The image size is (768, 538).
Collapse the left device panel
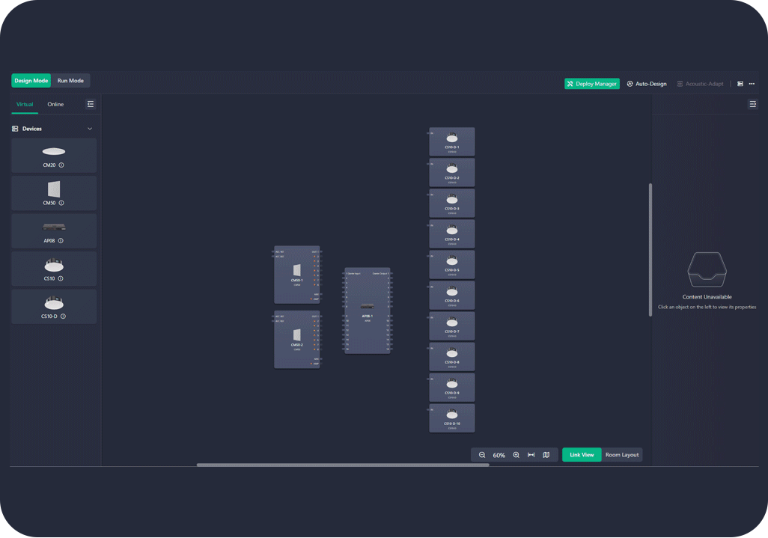tap(91, 105)
